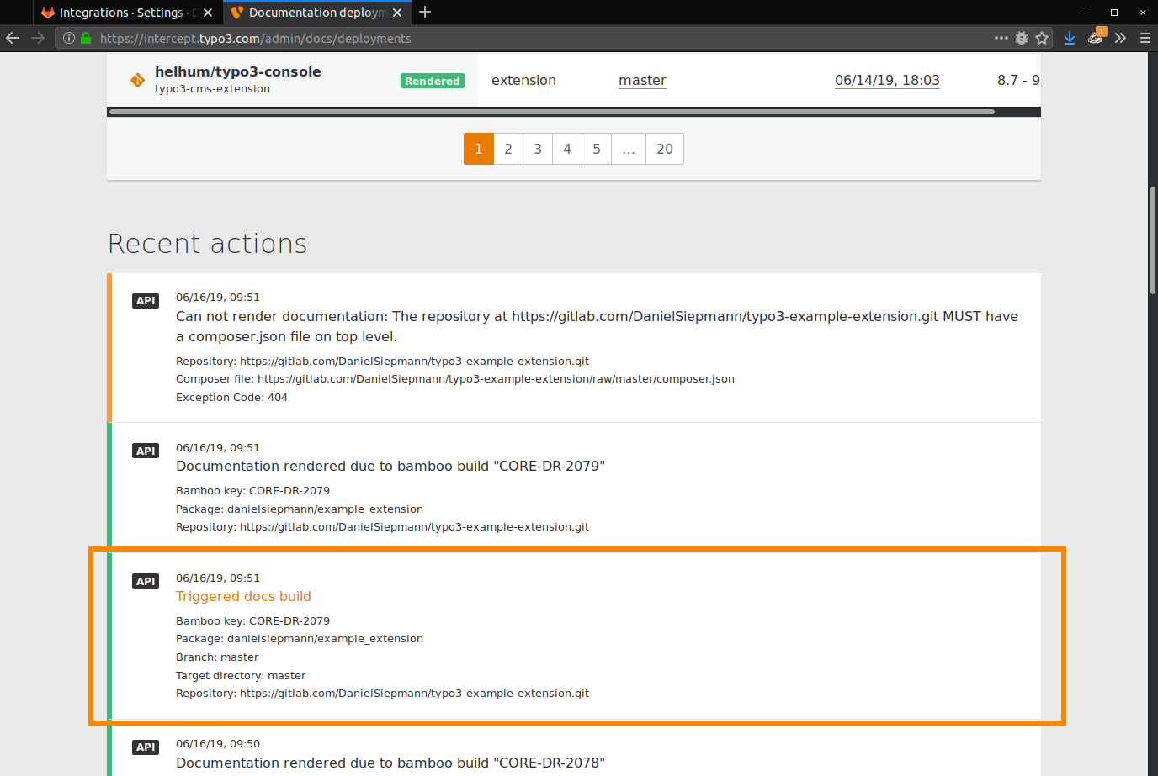Open helhum/typo3-console package entry
Screen dimensions: 1158x776
(238, 71)
